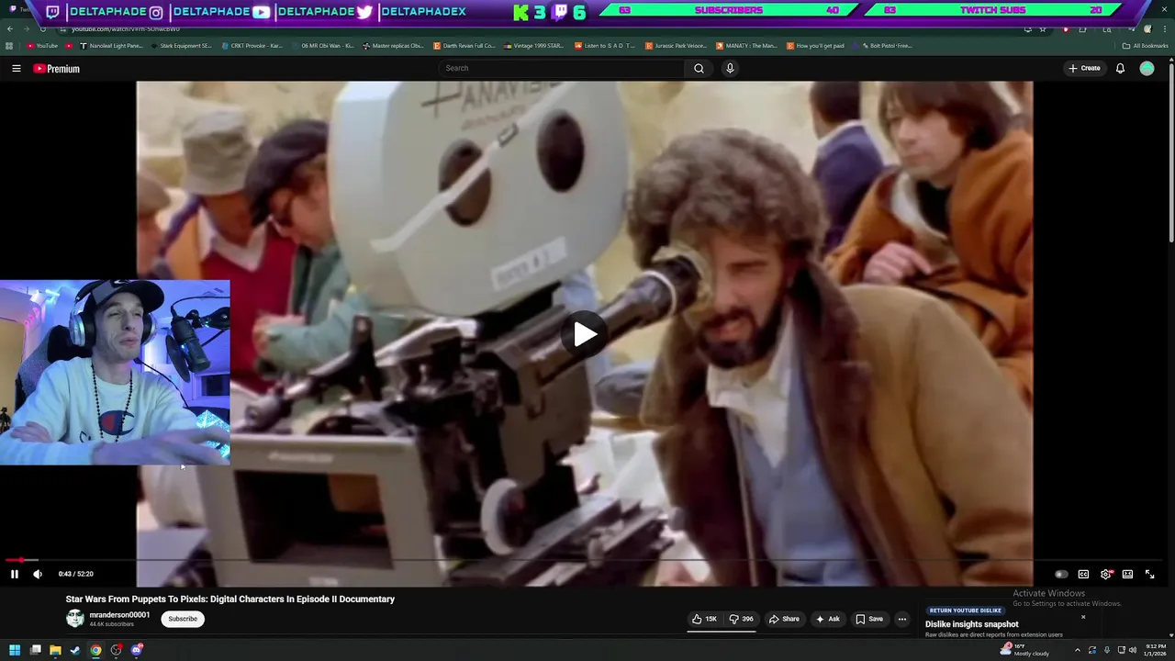This screenshot has height=661, width=1175.
Task: Open the How you'll get paid bookmark
Action: 815,46
